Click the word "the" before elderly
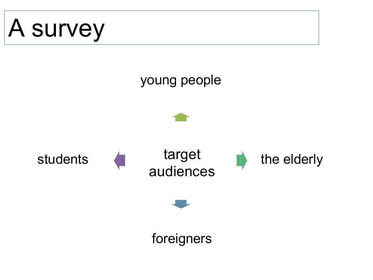 (x=270, y=159)
